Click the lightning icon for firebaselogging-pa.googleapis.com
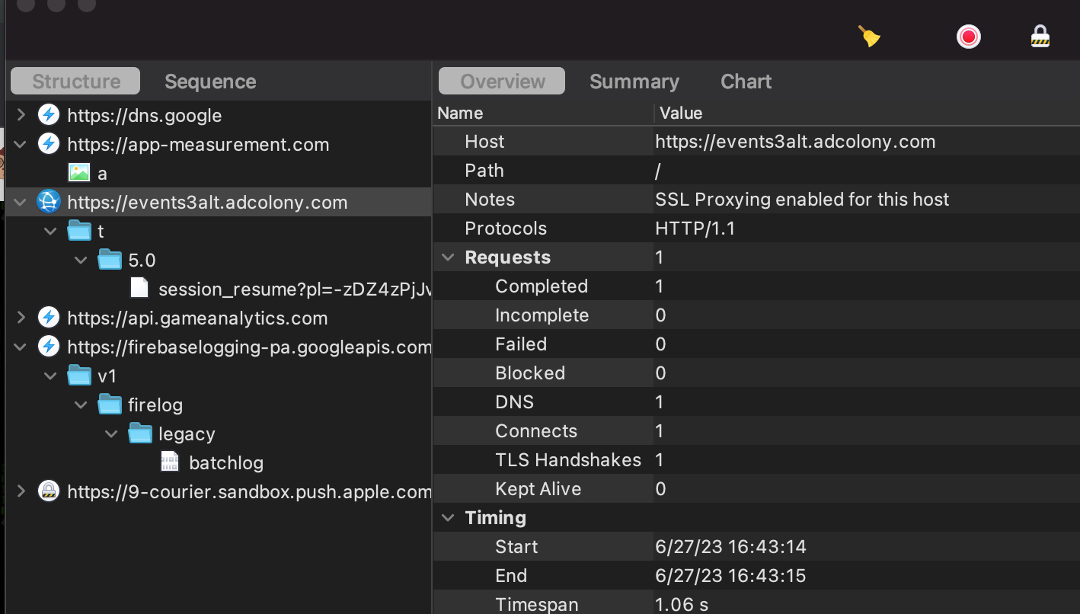Image resolution: width=1080 pixels, height=614 pixels. [x=49, y=347]
